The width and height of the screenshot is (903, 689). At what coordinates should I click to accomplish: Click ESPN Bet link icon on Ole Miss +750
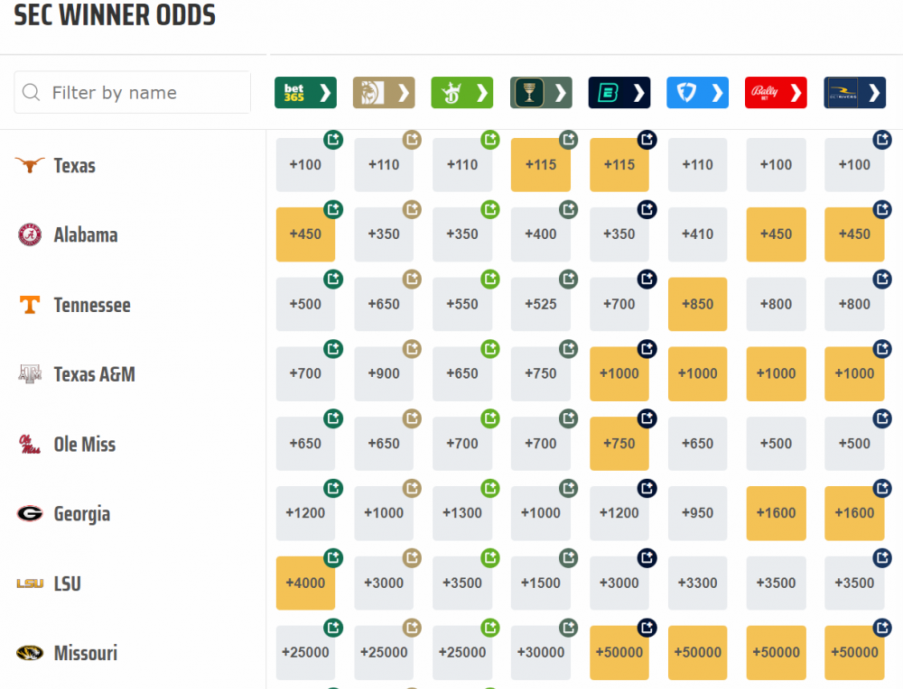[647, 418]
